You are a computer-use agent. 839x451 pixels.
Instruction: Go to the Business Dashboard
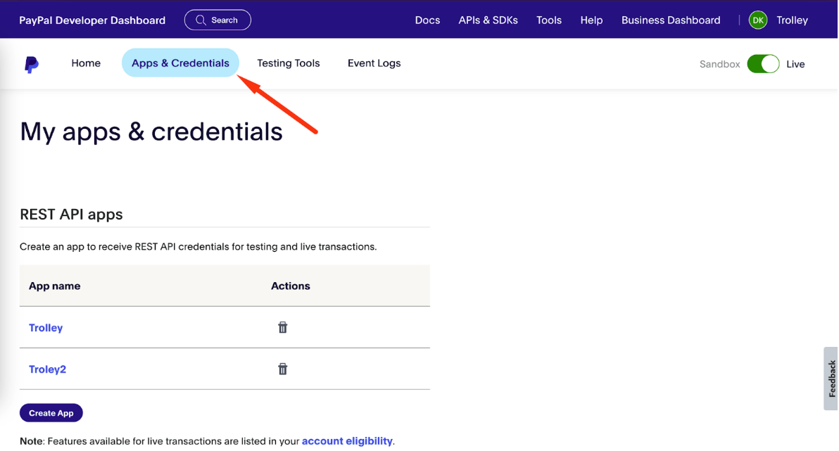(x=670, y=20)
